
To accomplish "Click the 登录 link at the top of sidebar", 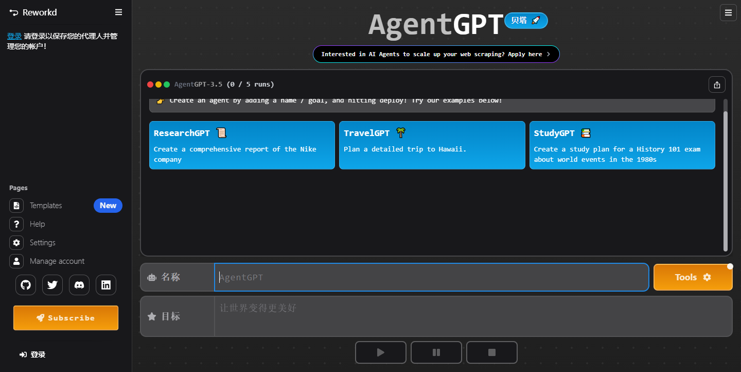I will [14, 36].
